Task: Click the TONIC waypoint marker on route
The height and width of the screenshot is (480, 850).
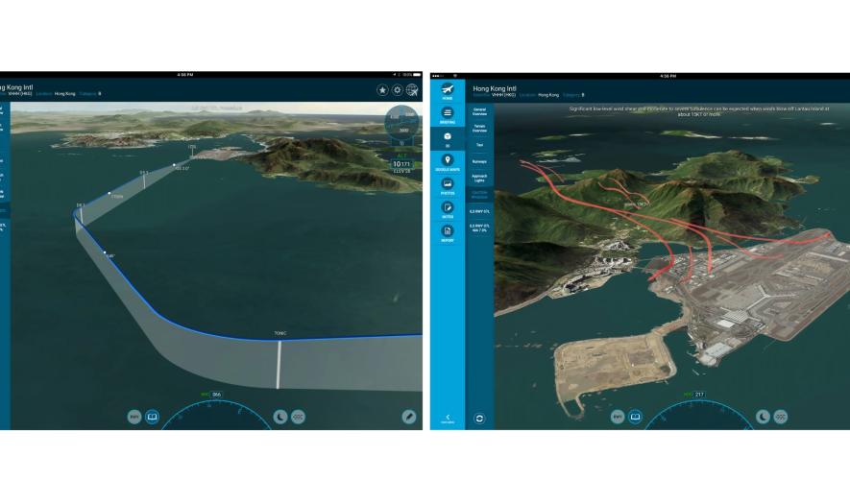Action: tap(279, 334)
